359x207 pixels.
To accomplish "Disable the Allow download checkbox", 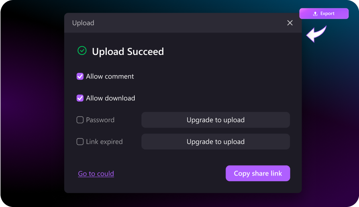I will tap(80, 98).
